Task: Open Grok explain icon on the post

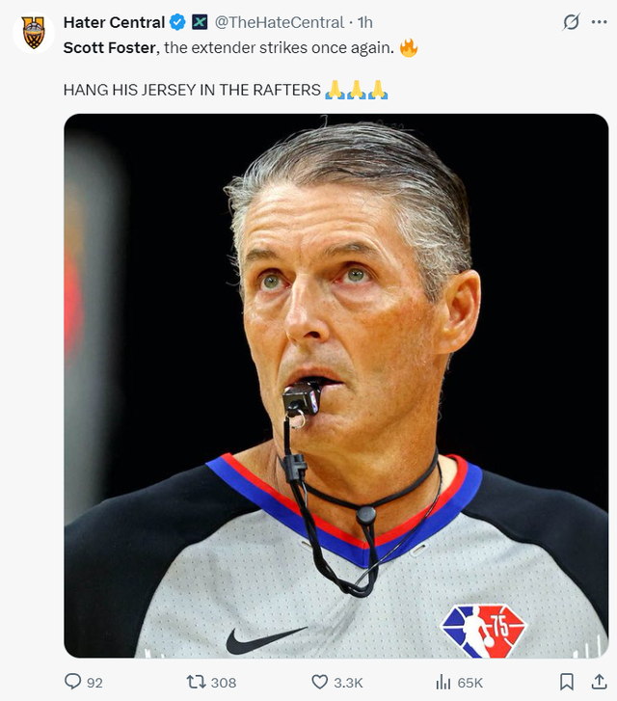Action: (572, 22)
